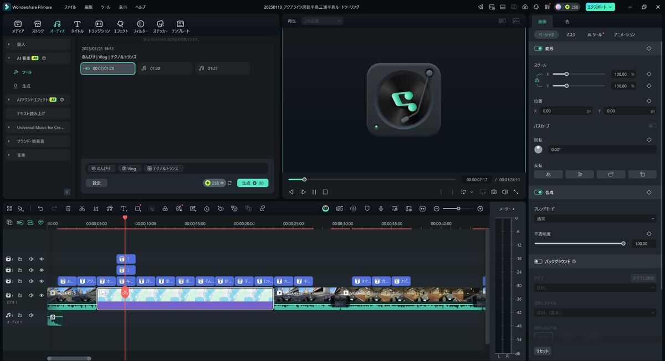Image resolution: width=665 pixels, height=361 pixels.
Task: Hide video track 4 with eye icon
Action: pyautogui.click(x=42, y=259)
